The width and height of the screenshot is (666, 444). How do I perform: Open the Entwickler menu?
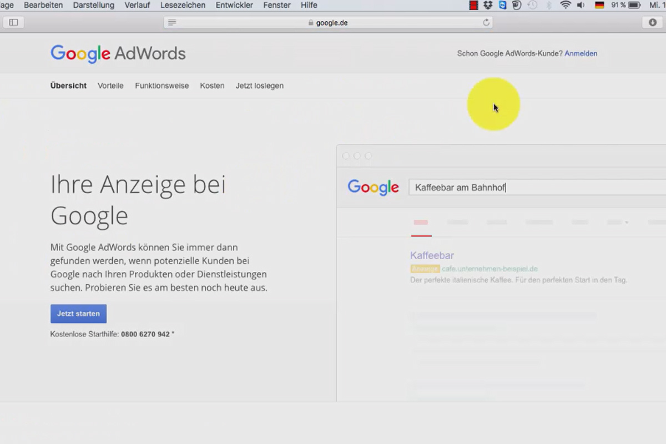pyautogui.click(x=234, y=5)
